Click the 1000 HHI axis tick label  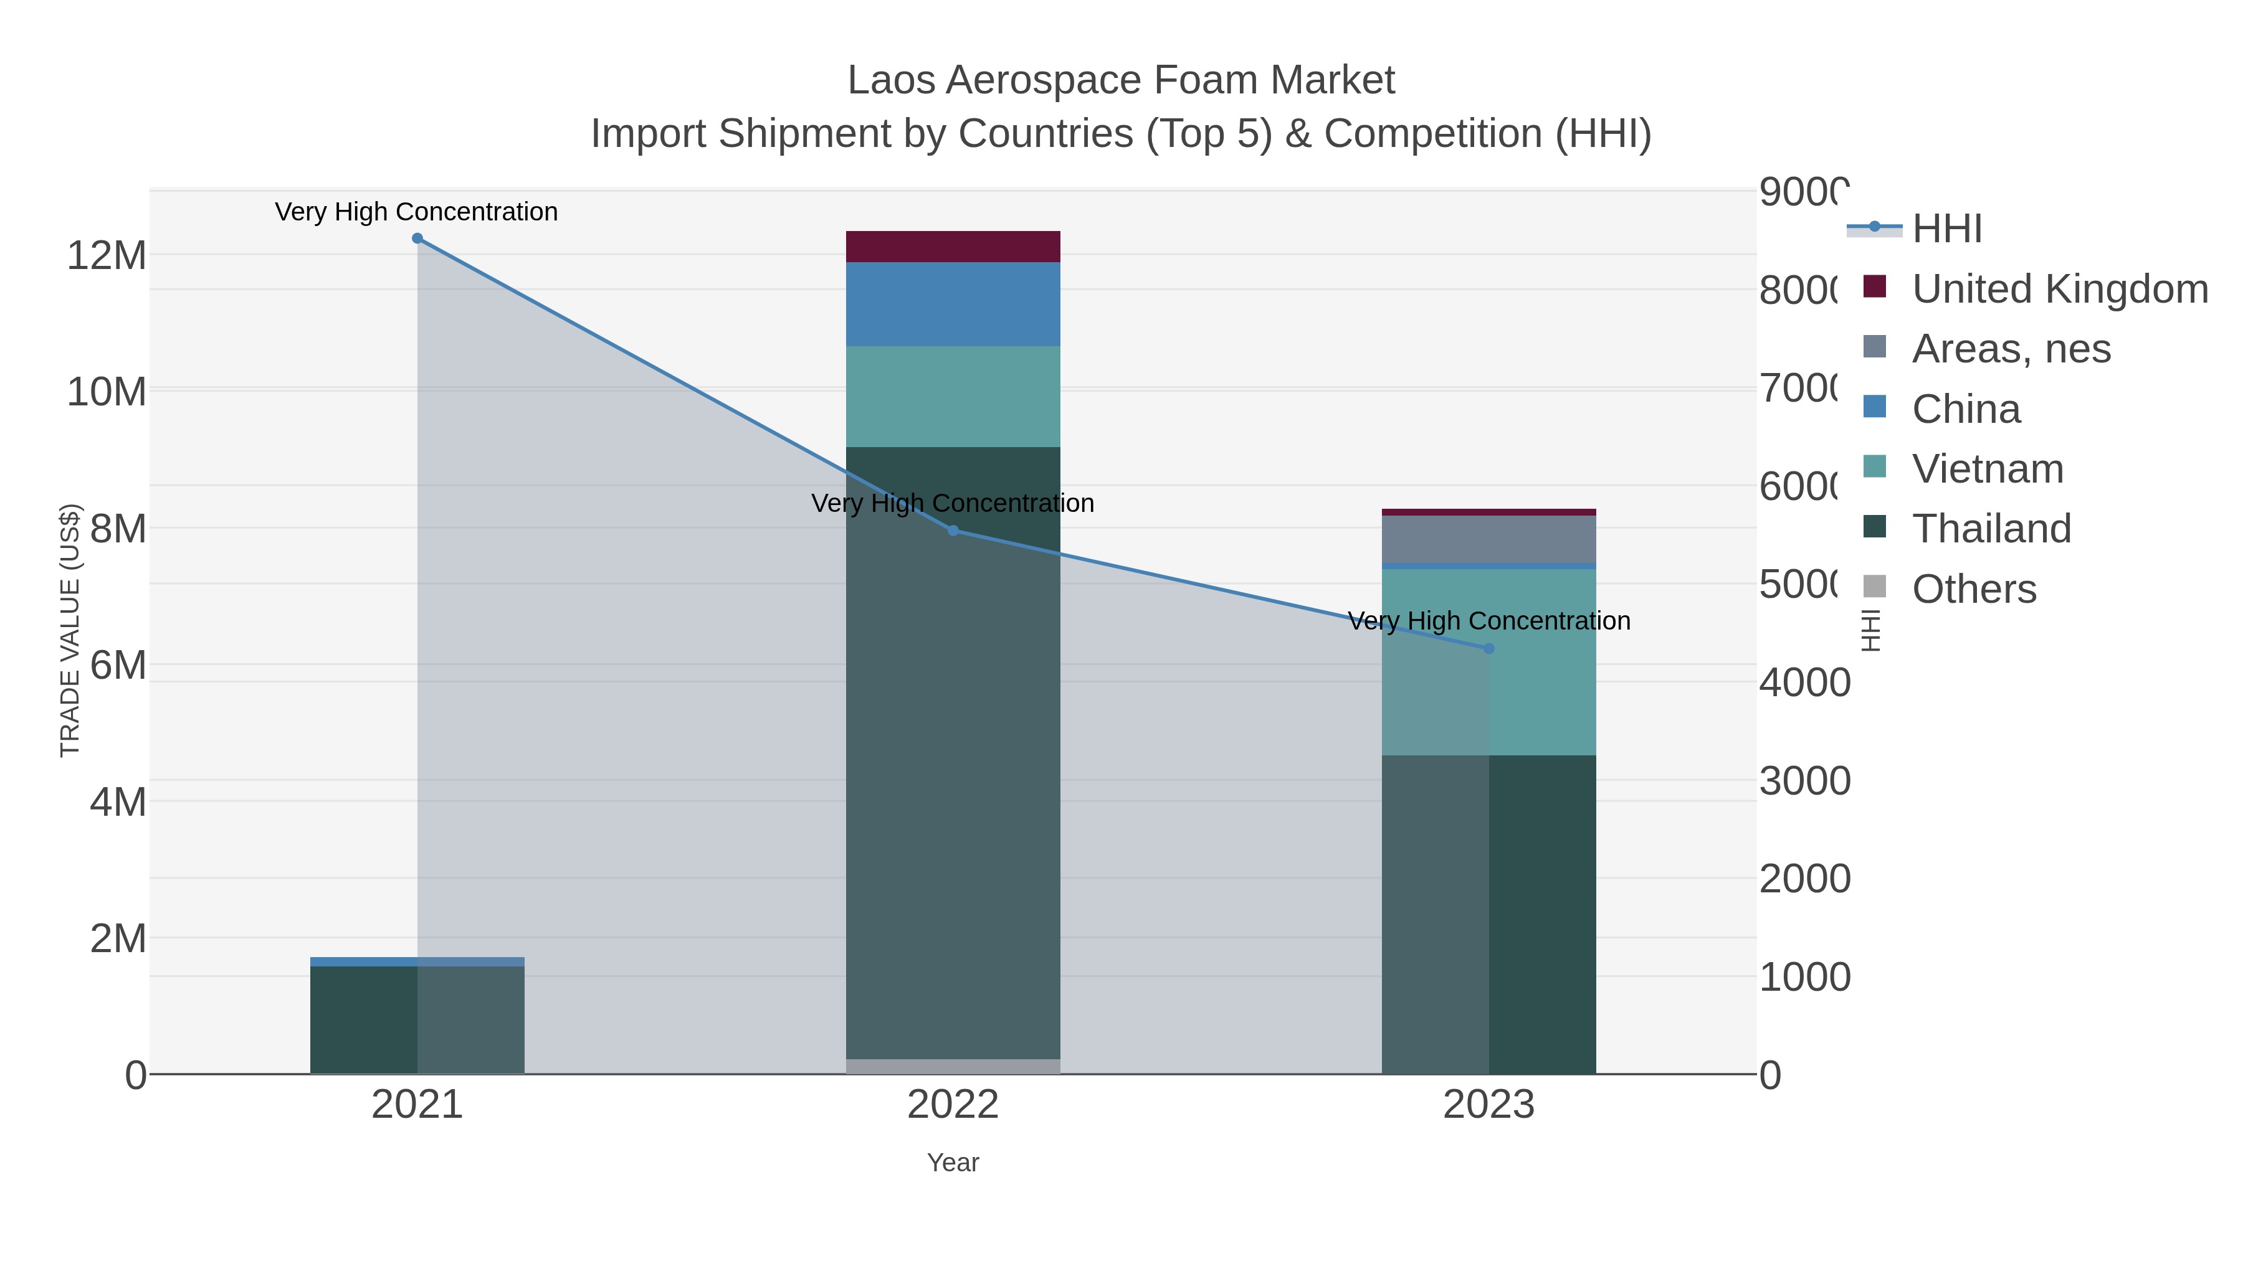1805,977
